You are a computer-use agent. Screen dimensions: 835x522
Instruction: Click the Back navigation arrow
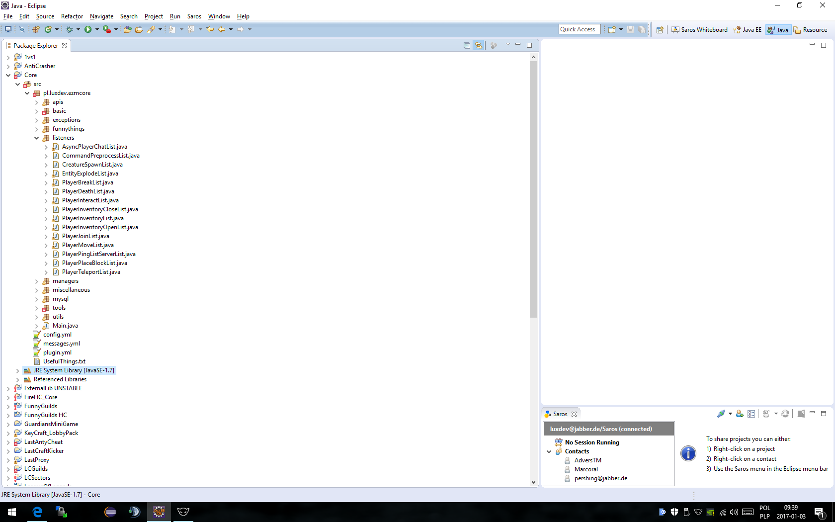click(x=222, y=30)
